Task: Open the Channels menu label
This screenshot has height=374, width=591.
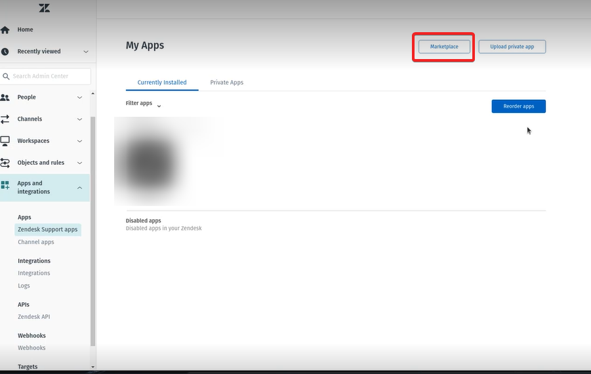Action: coord(30,119)
